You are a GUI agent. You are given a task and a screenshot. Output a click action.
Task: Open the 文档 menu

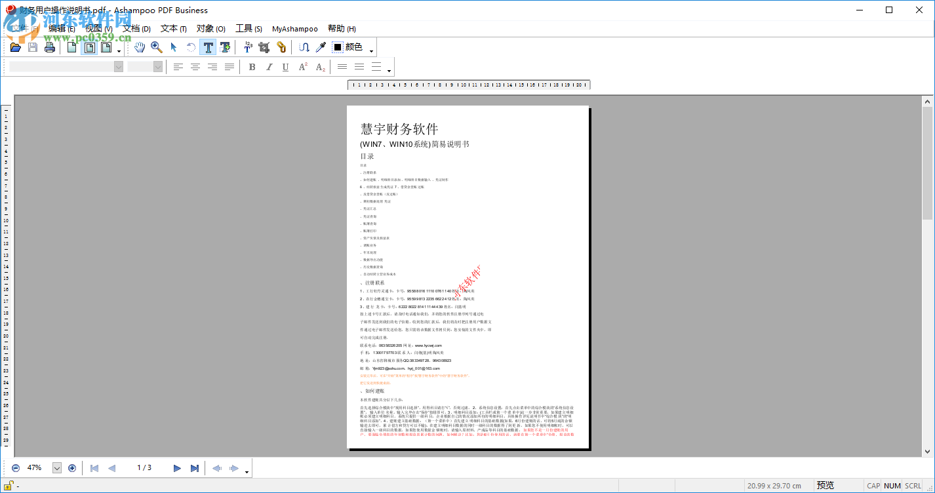(x=135, y=29)
